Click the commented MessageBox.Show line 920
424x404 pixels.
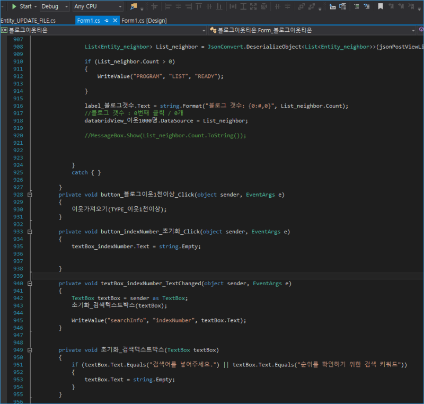click(x=165, y=136)
